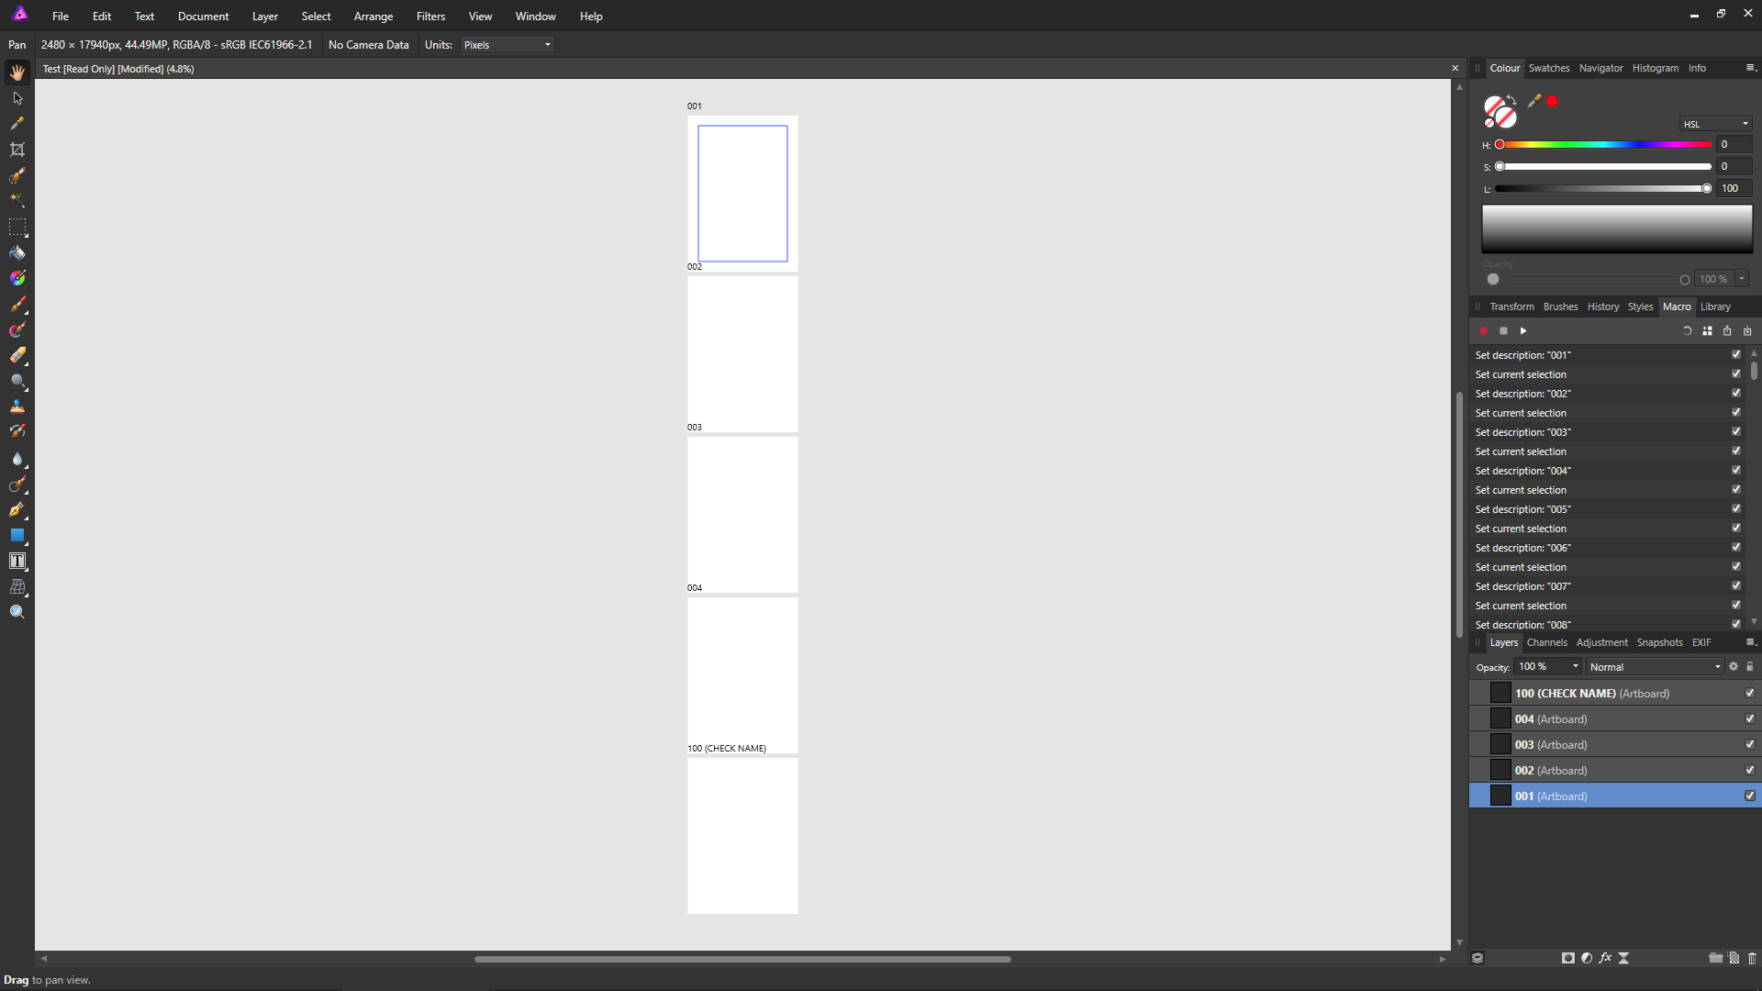Select the Artistic Text tool
The height and width of the screenshot is (991, 1762).
coord(17,561)
